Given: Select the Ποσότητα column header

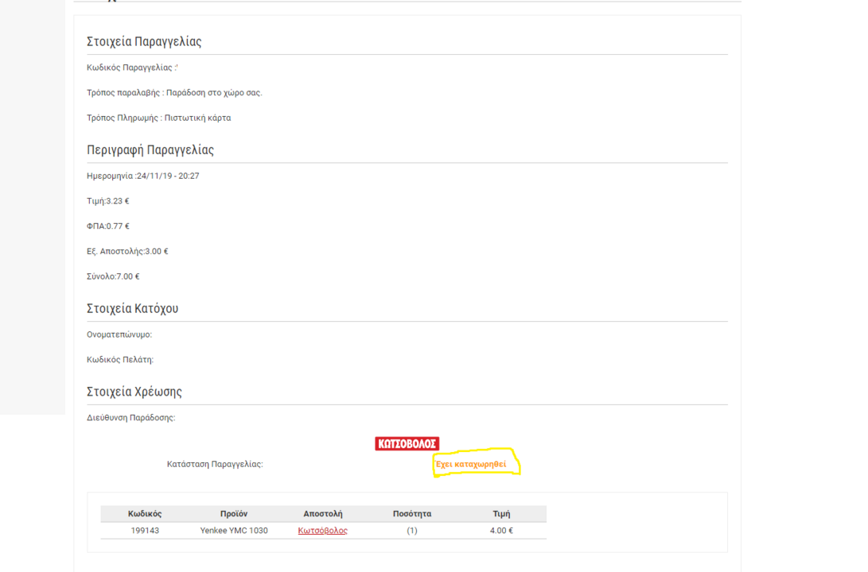Looking at the screenshot, I should pyautogui.click(x=412, y=514).
